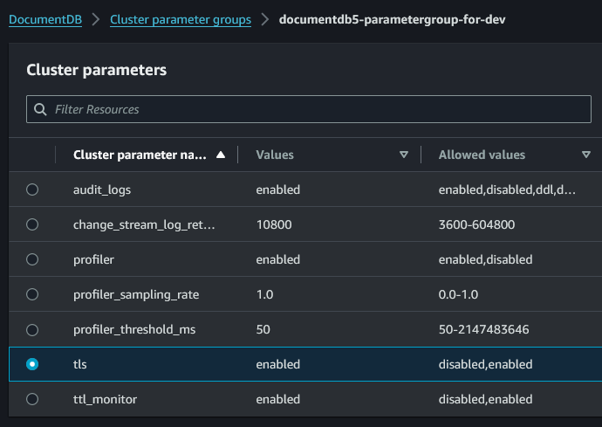This screenshot has width=602, height=427.
Task: Click the profiler_threshold_ms parameter name
Action: click(134, 330)
